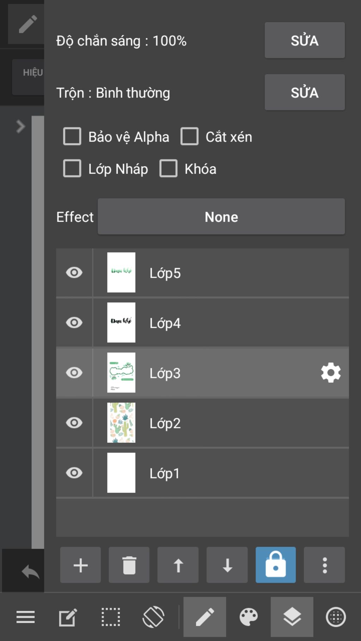Image resolution: width=361 pixels, height=641 pixels.
Task: Enable Bảo vệ Alpha checkbox
Action: click(x=72, y=136)
